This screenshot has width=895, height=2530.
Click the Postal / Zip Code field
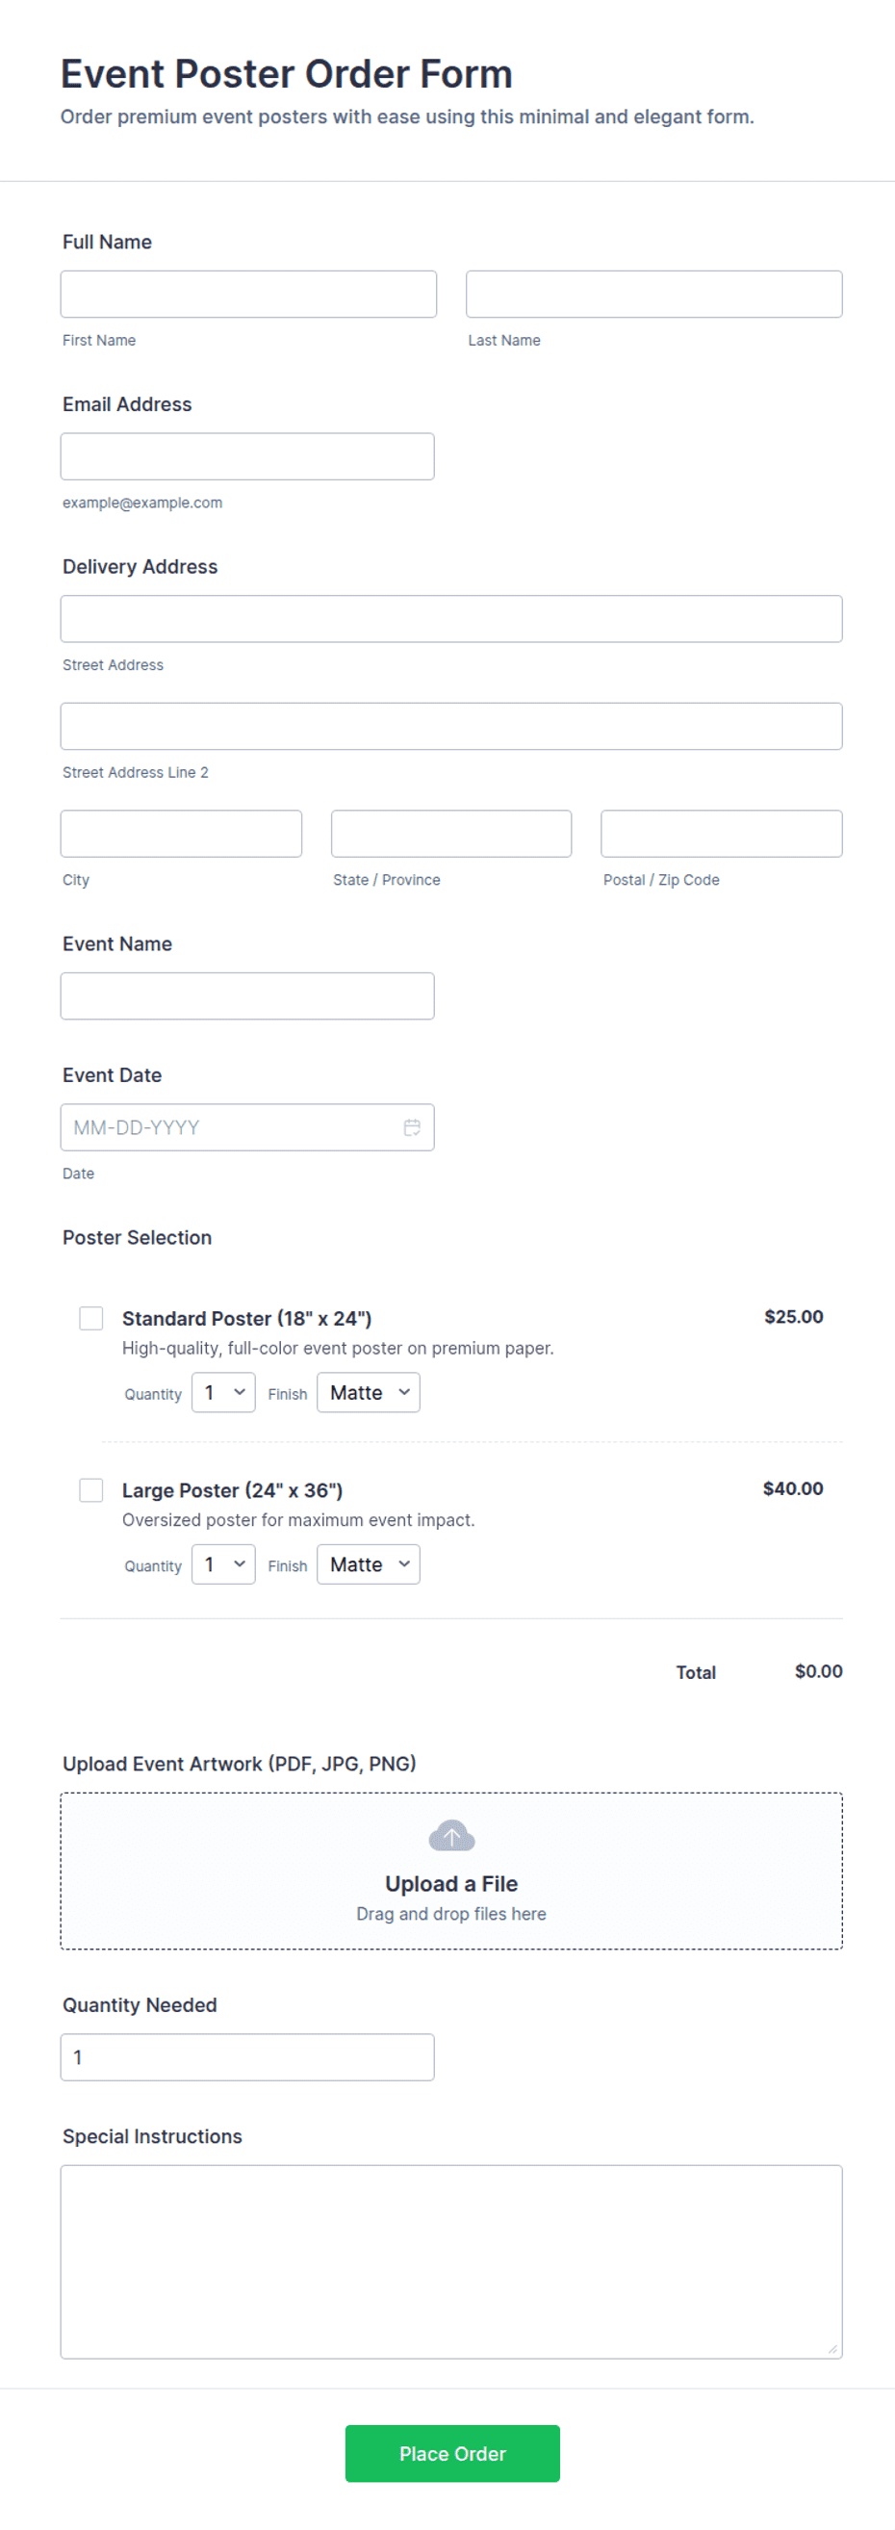click(722, 834)
